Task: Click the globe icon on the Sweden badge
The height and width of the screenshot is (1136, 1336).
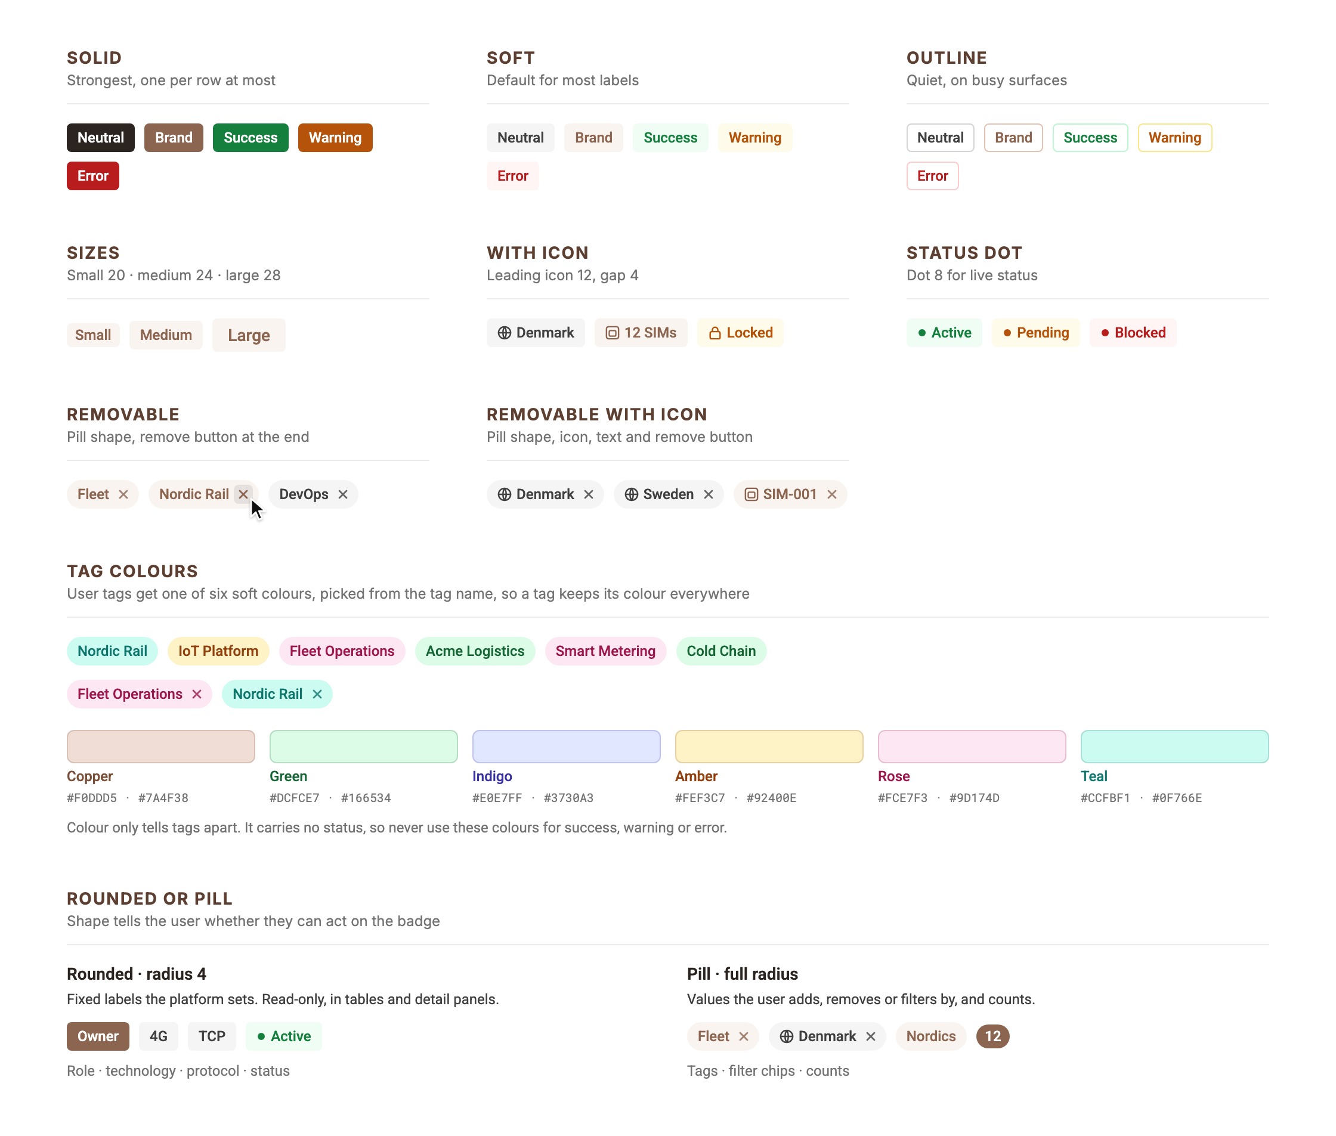Action: 631,494
